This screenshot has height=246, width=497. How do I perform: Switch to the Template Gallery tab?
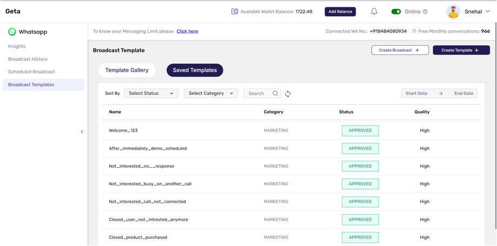pyautogui.click(x=127, y=70)
